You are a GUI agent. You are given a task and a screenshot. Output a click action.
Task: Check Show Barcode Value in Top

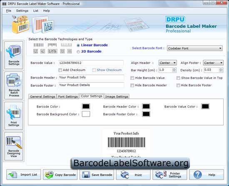(178, 78)
